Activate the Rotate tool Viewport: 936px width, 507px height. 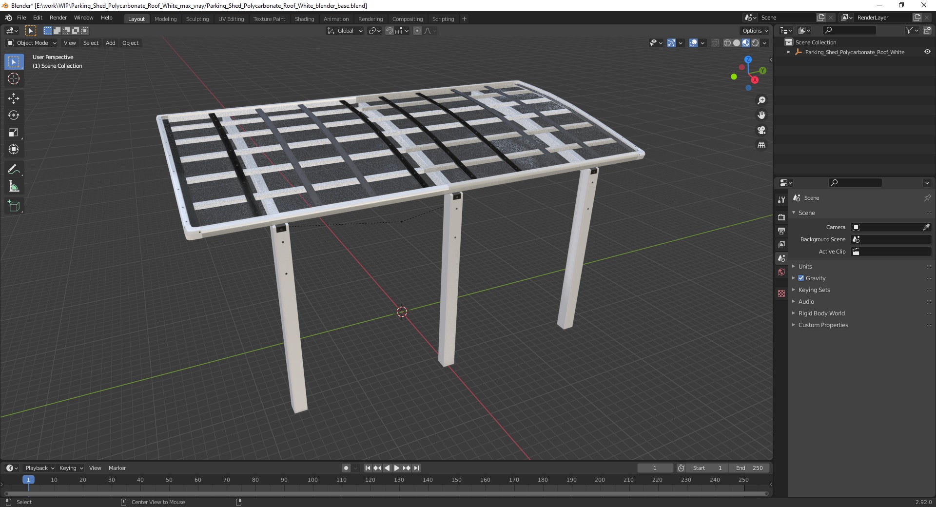[14, 116]
